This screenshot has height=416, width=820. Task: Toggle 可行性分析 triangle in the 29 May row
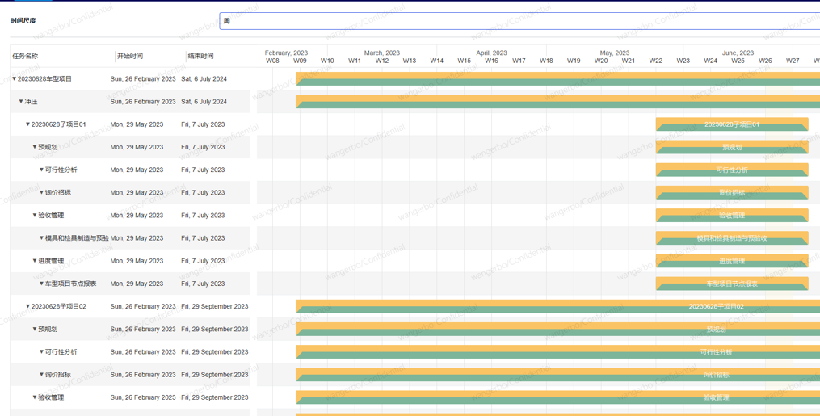pyautogui.click(x=41, y=170)
